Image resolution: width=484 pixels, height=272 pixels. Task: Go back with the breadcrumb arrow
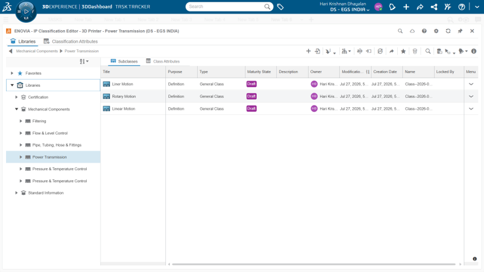coord(10,51)
